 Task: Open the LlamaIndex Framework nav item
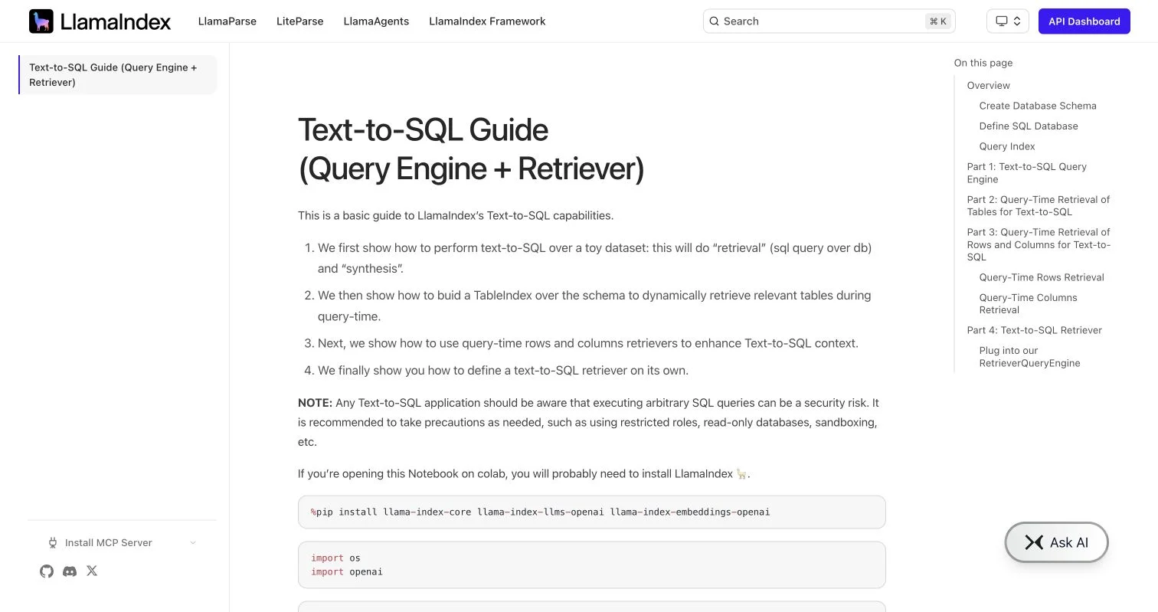click(x=487, y=21)
